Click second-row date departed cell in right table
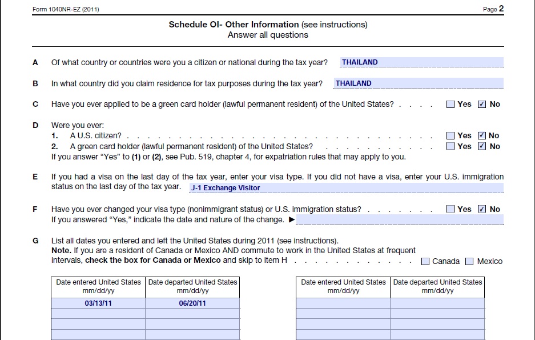The image size is (535, 340). [x=437, y=314]
